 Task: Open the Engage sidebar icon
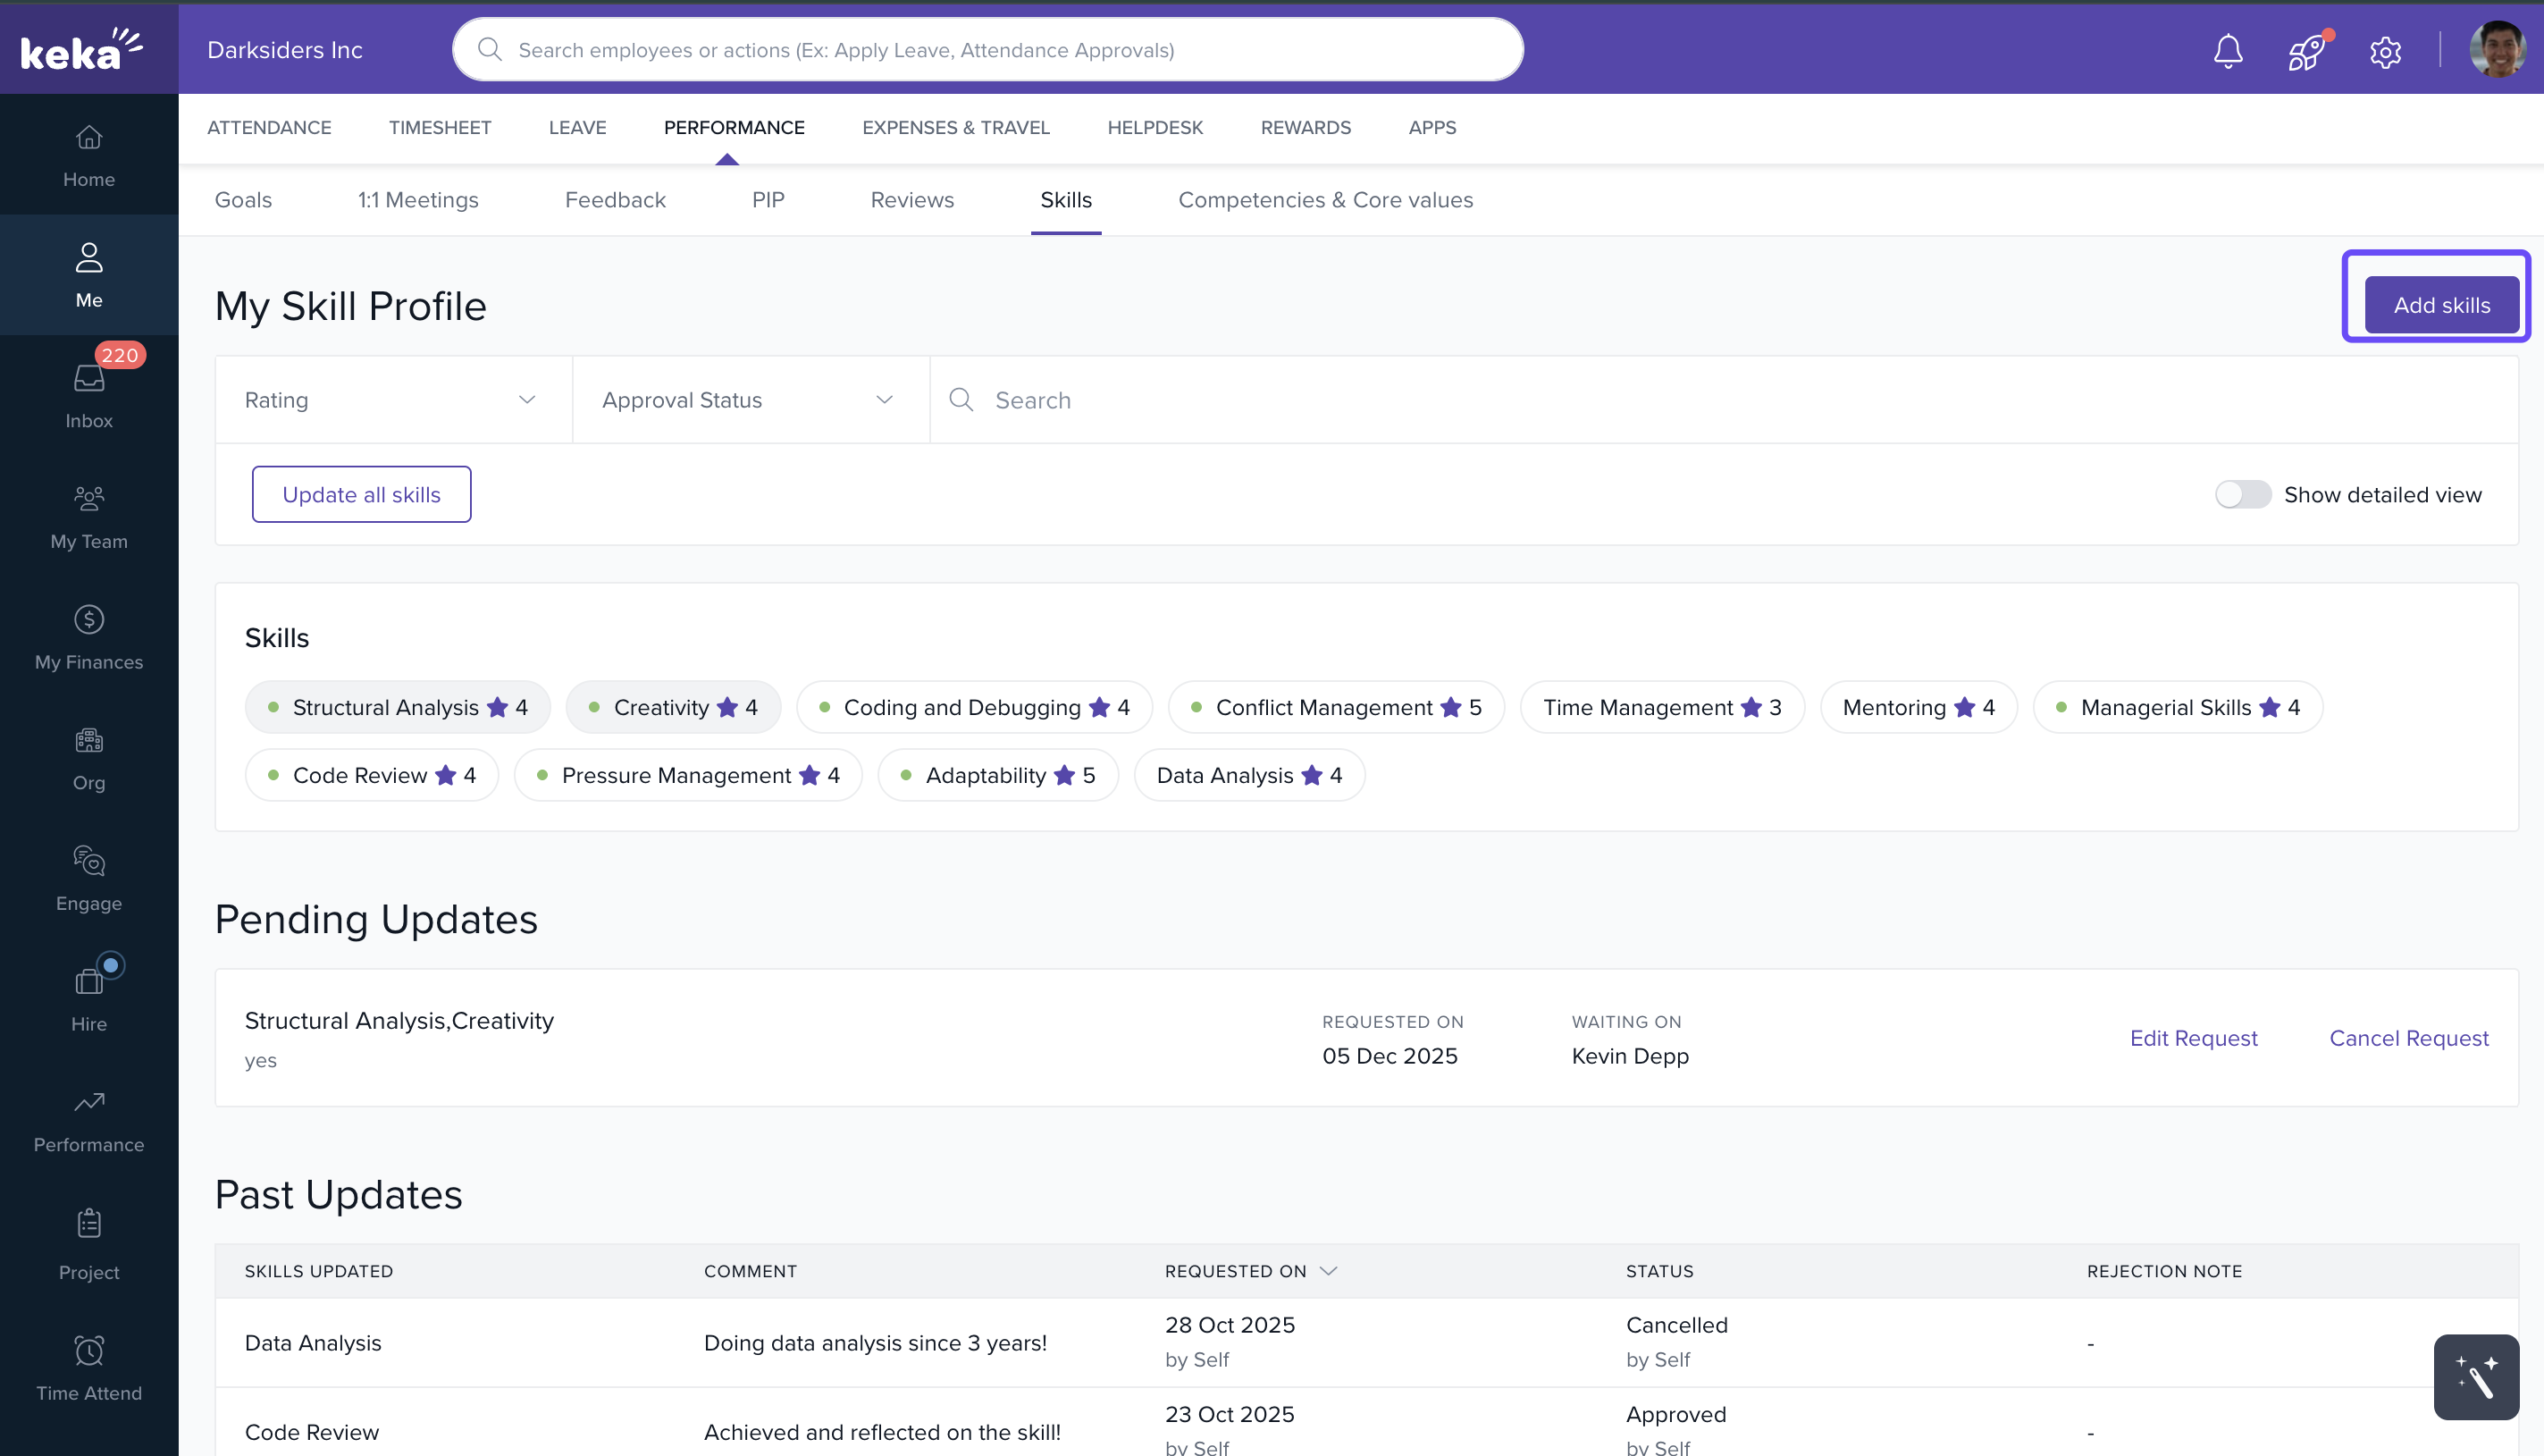89,878
